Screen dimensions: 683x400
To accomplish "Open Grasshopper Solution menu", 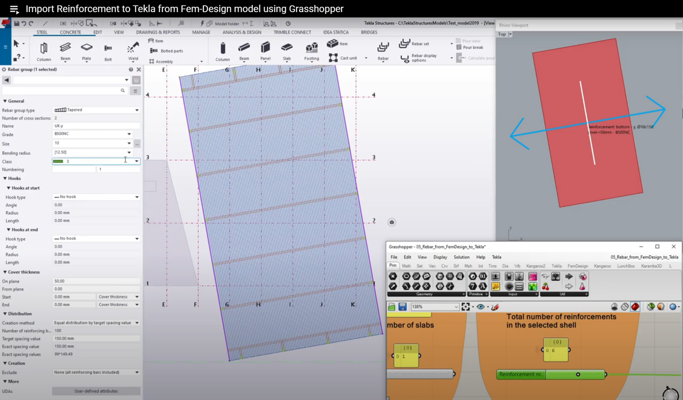I will [x=461, y=257].
